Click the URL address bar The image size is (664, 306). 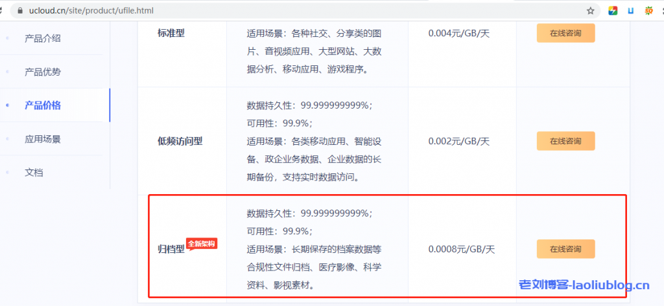[x=305, y=10]
